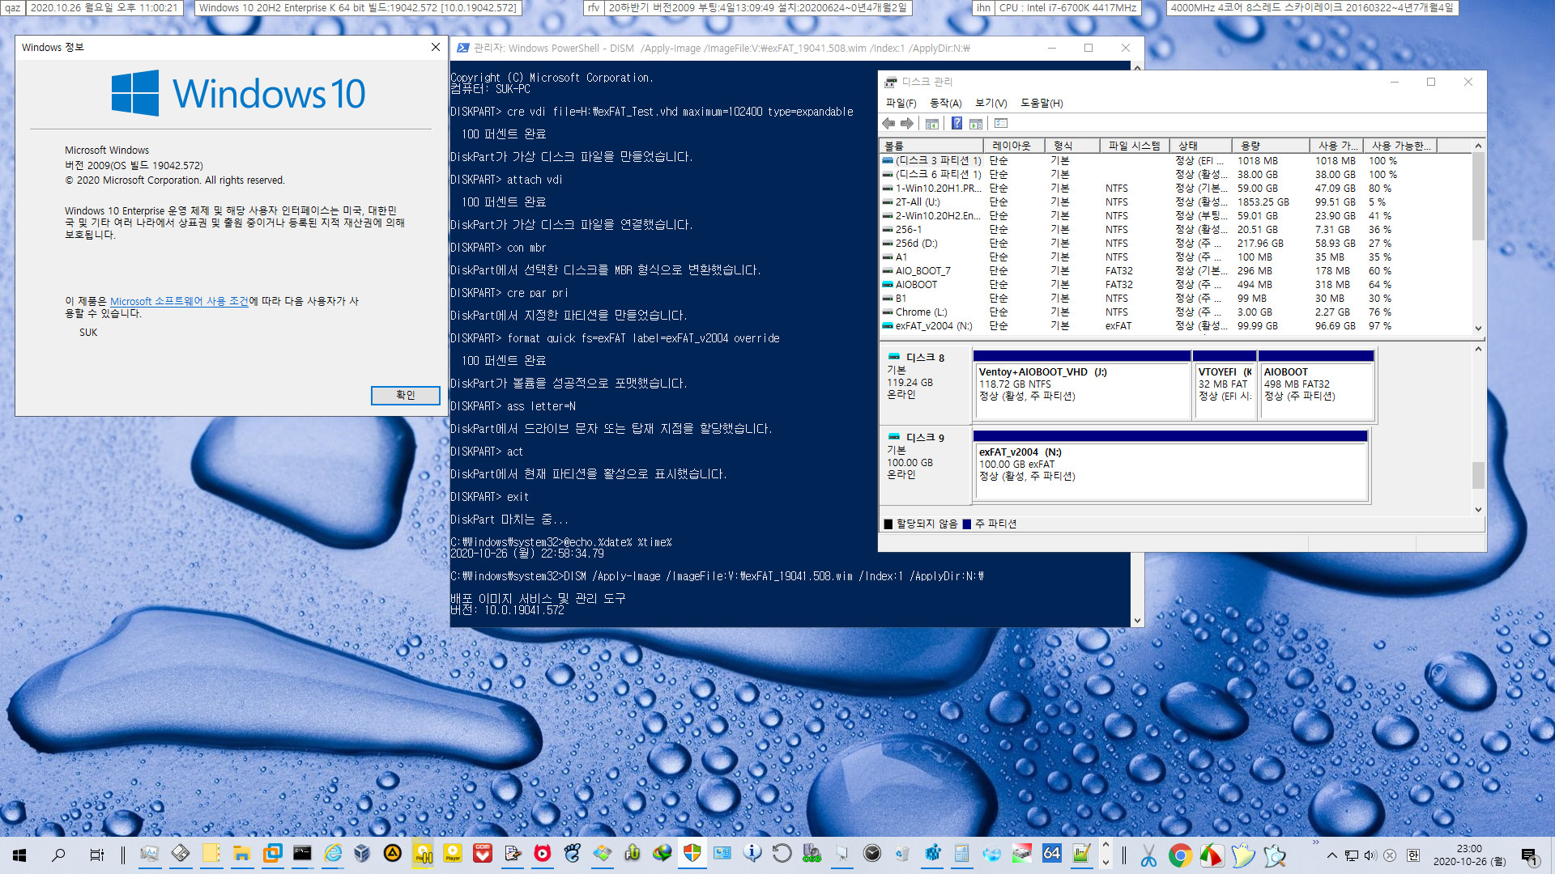Click taskbar toolbar scroll down arrow
The image size is (1555, 874).
pyautogui.click(x=1106, y=863)
